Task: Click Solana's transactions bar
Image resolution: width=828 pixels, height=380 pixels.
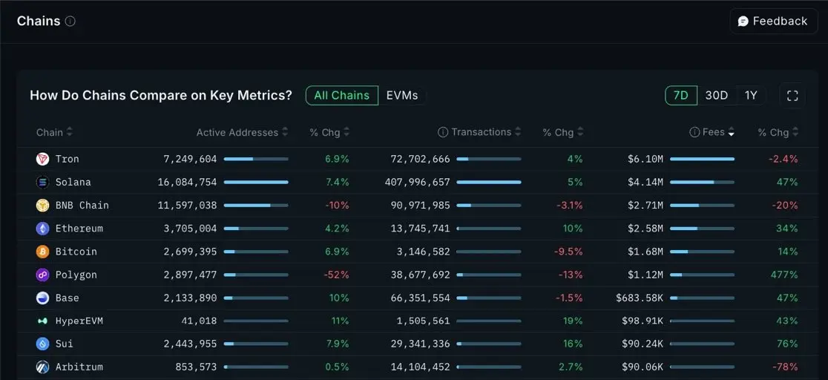Action: [x=489, y=183]
